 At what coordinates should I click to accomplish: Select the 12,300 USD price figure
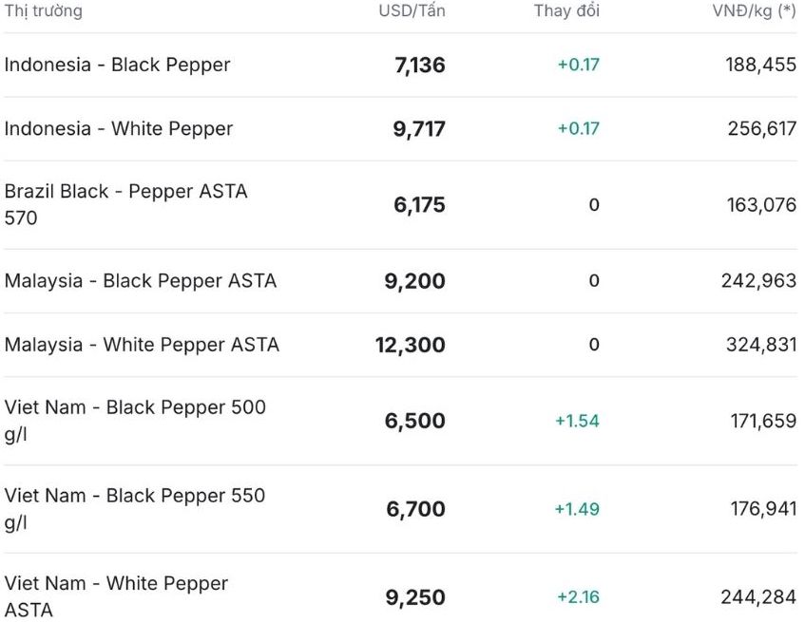pyautogui.click(x=411, y=346)
